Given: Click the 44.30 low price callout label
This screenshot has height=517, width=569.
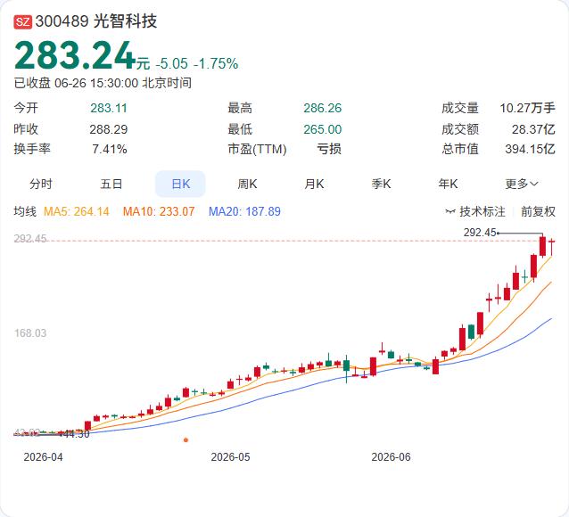Looking at the screenshot, I should (77, 434).
